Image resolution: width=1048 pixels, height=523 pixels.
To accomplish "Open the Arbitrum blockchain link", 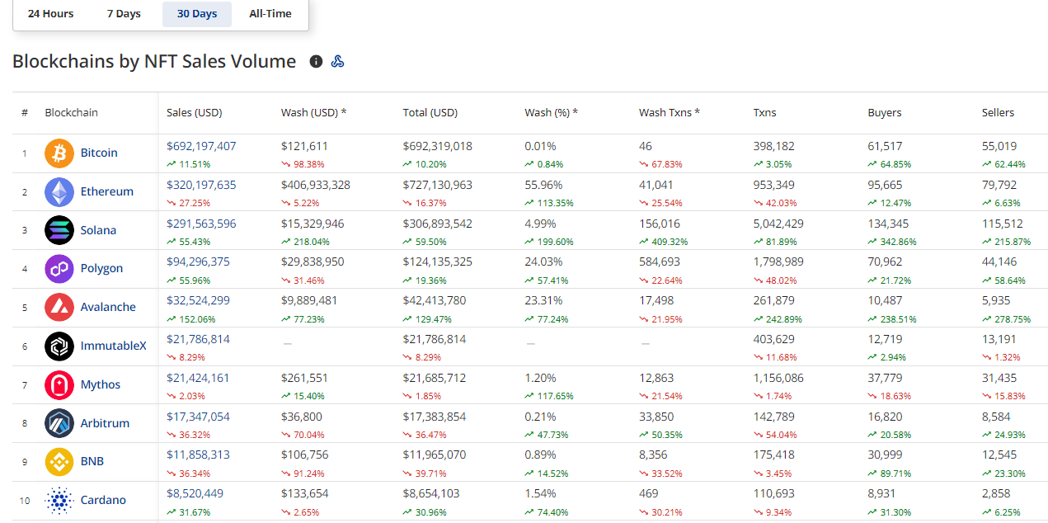I will coord(105,423).
